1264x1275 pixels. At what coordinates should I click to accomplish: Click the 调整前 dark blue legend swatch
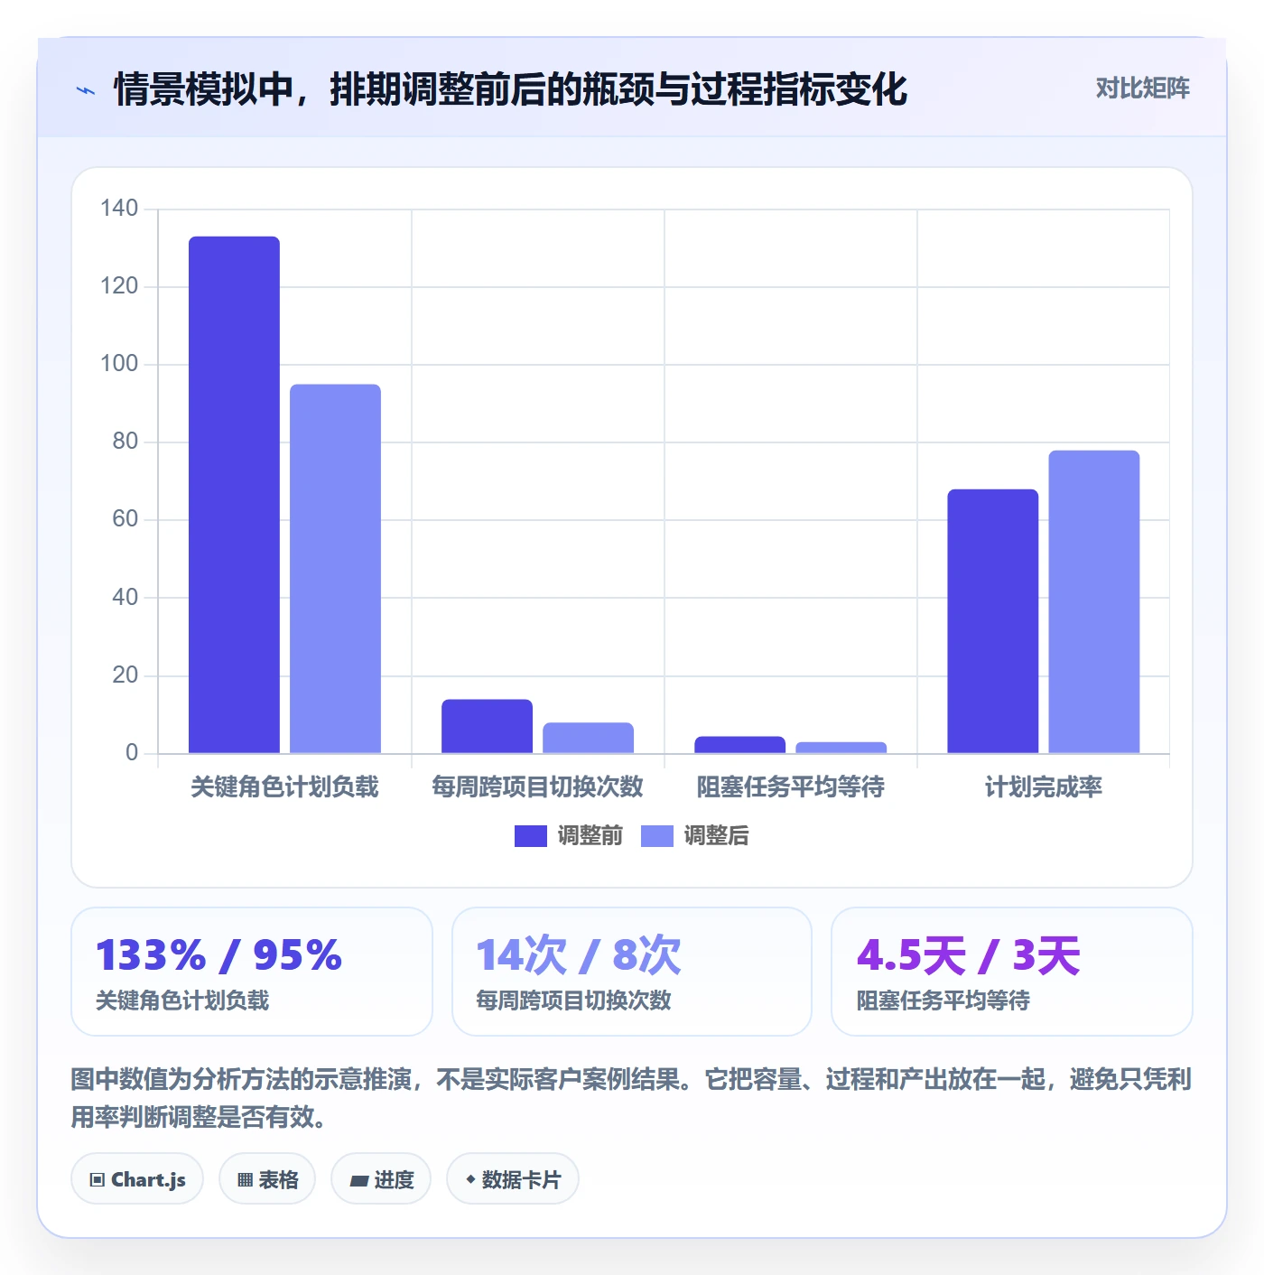tap(531, 836)
